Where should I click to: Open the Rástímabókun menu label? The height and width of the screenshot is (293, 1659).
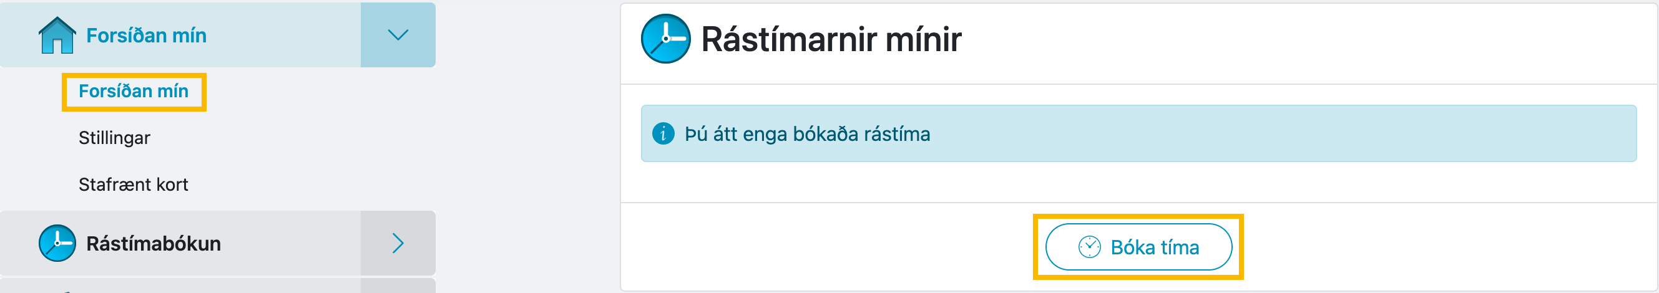(x=154, y=244)
